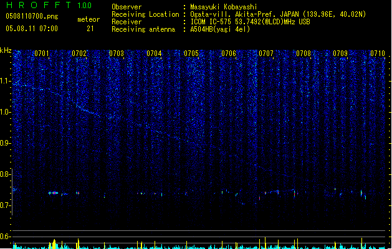The width and height of the screenshot is (392, 249).
Task: Click the 0703 time marker
Action: [117, 54]
